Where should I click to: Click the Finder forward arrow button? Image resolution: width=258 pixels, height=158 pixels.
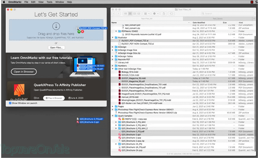(118, 14)
